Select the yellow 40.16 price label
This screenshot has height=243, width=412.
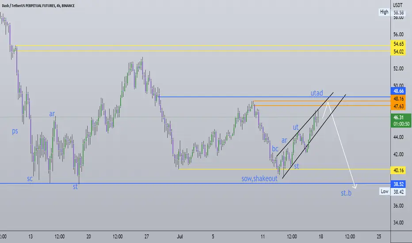[x=398, y=170]
